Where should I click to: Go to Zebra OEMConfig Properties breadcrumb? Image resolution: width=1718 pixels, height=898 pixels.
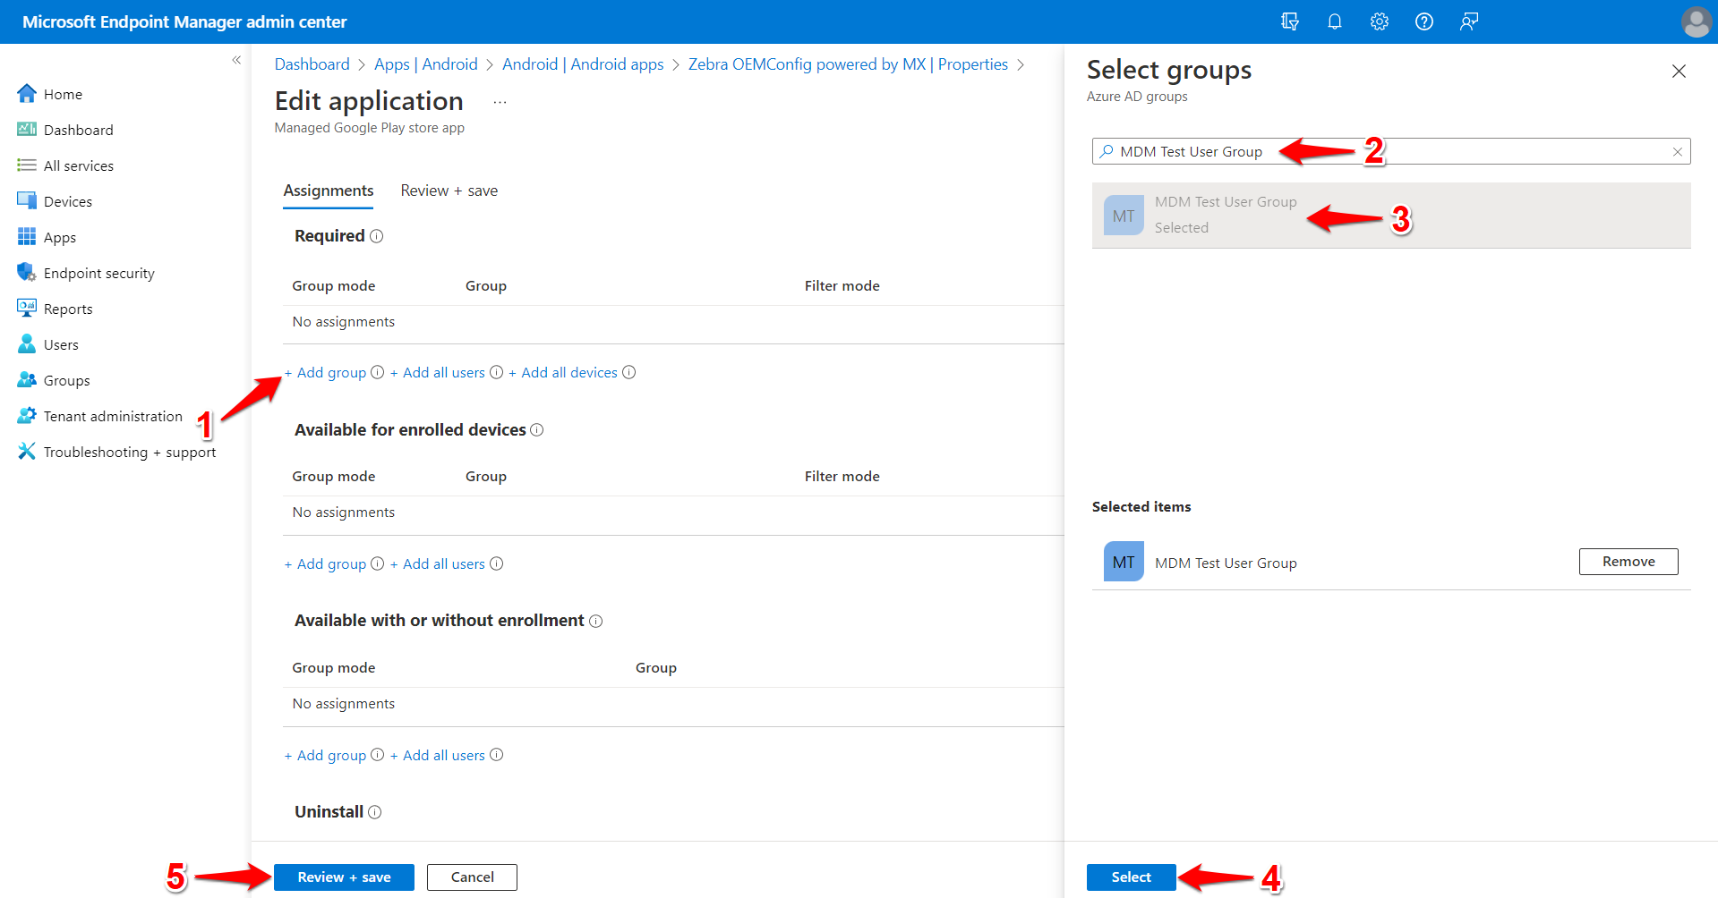pyautogui.click(x=848, y=64)
